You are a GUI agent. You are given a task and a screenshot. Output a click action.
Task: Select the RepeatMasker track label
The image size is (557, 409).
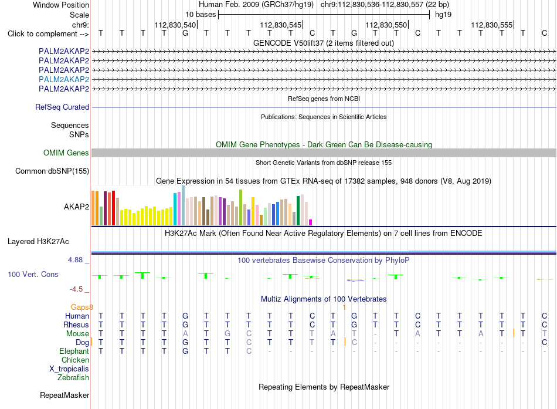pyautogui.click(x=64, y=395)
